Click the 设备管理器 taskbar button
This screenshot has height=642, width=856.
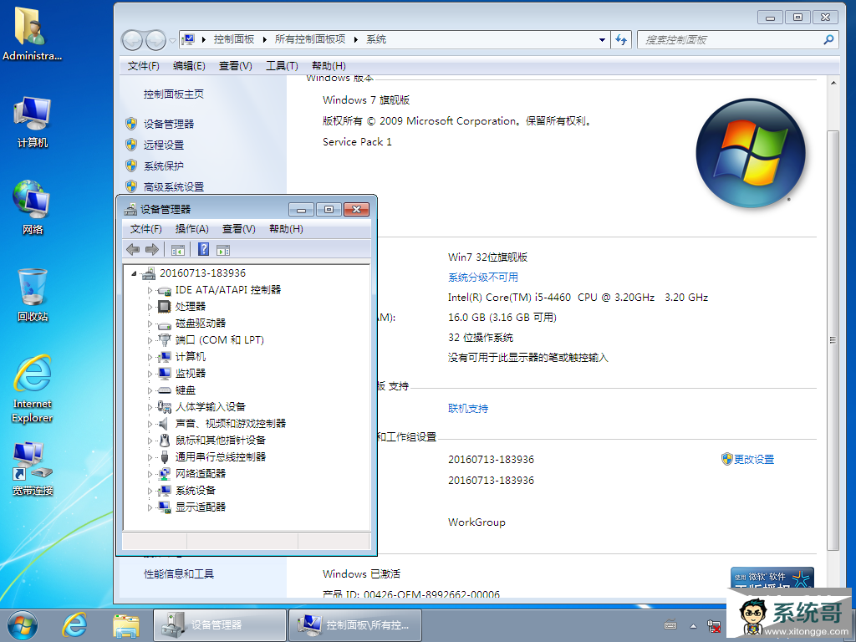220,625
